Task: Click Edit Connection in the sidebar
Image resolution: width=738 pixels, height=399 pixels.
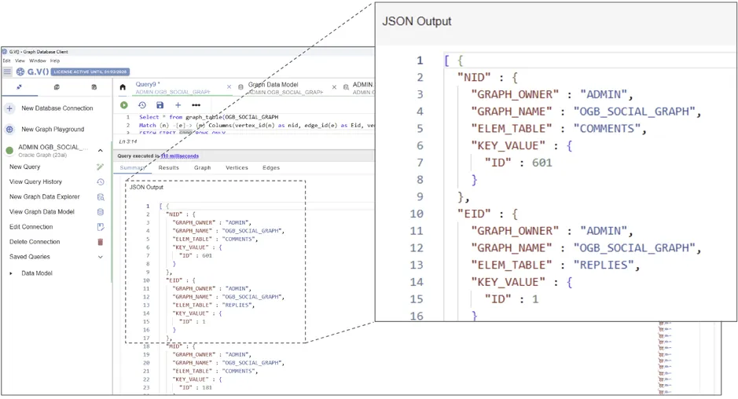Action: coord(31,227)
